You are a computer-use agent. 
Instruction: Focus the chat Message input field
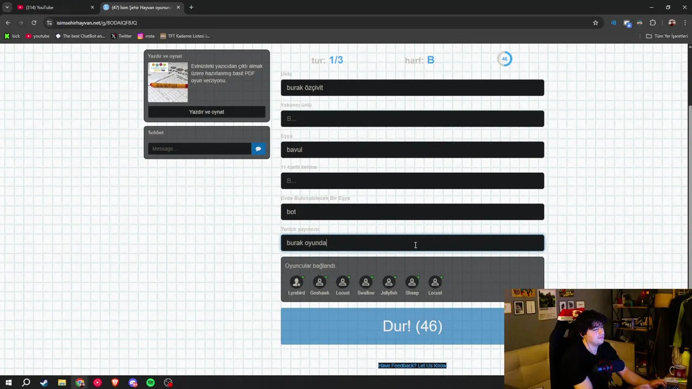pos(199,149)
